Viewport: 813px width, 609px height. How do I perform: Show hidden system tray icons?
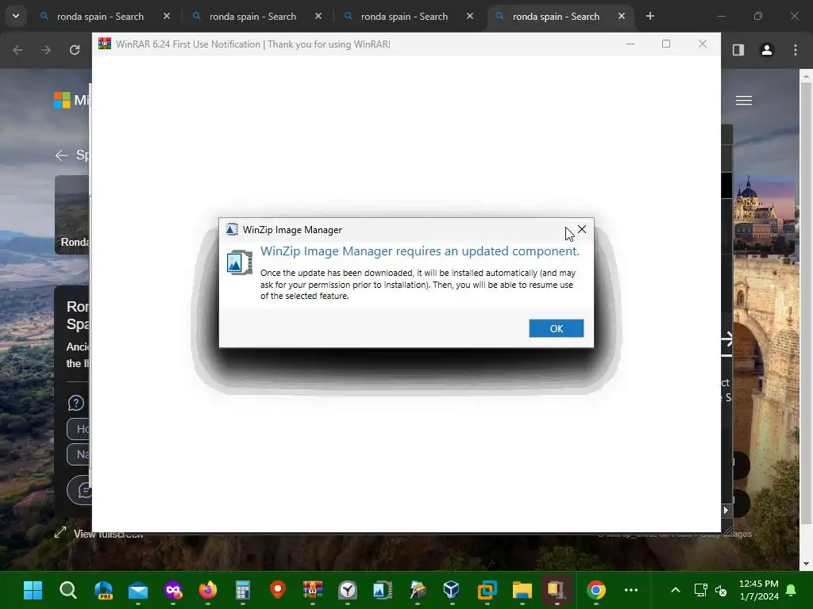tap(675, 590)
